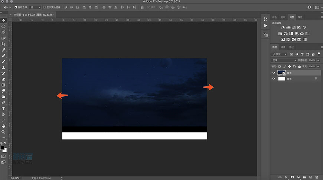
Task: Toggle lock transparent pixels
Action: click(x=280, y=66)
